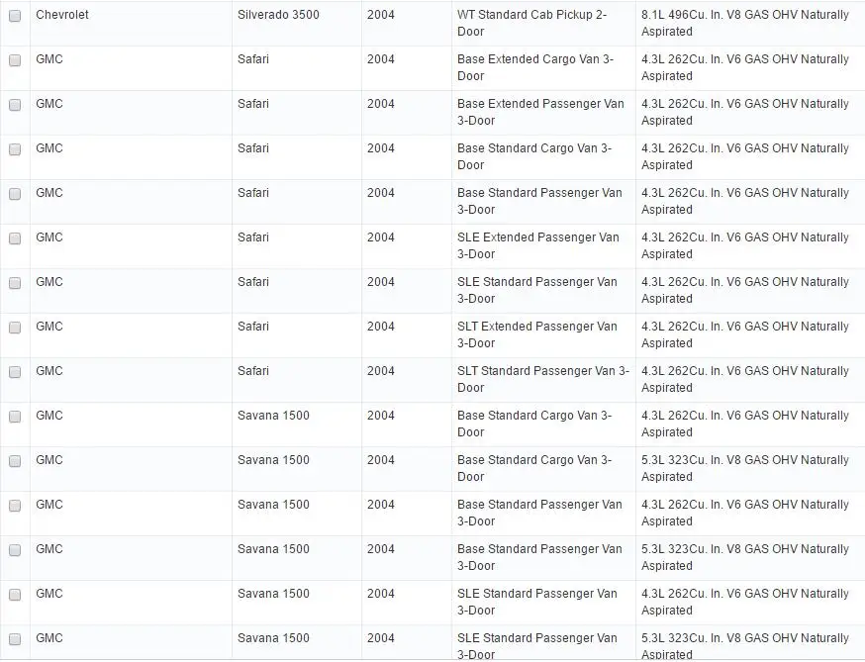Tick checkbox for Safari Base Extended Cargo Van
The image size is (865, 662).
(x=15, y=60)
